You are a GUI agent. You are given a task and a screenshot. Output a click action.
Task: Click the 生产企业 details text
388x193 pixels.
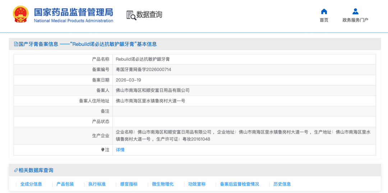point(243,135)
